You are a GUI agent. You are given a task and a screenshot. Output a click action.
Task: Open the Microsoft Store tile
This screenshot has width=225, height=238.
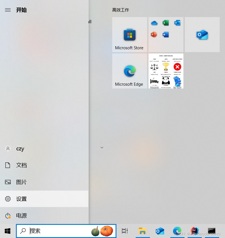pyautogui.click(x=130, y=35)
